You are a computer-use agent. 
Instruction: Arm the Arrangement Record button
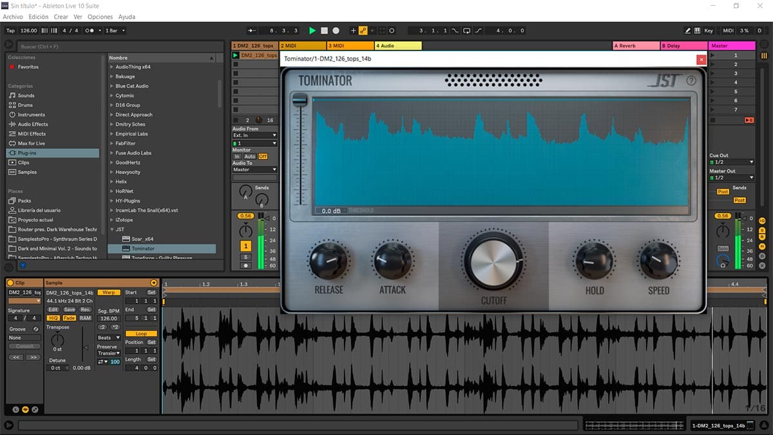(x=336, y=30)
